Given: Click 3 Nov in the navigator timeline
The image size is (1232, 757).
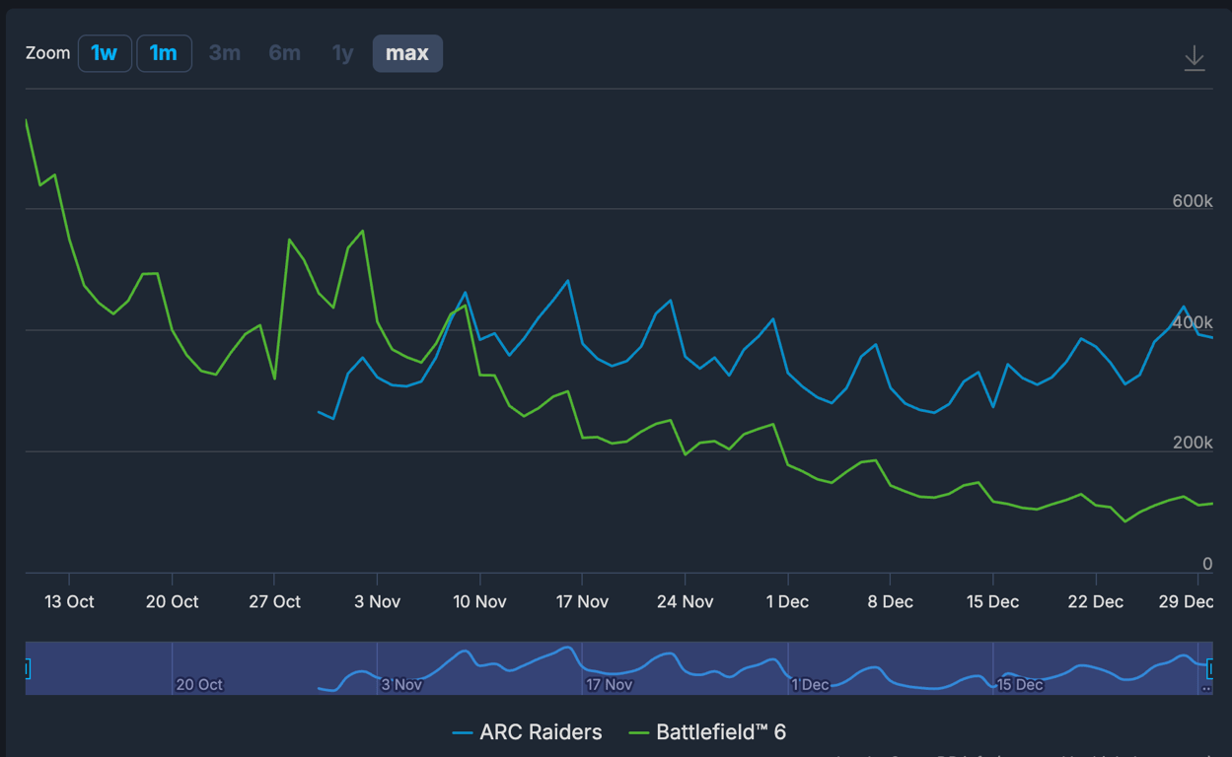Looking at the screenshot, I should 401,684.
